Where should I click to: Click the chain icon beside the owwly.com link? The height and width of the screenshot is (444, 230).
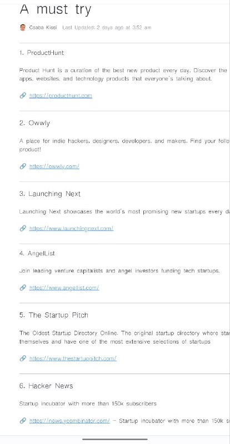[23, 166]
